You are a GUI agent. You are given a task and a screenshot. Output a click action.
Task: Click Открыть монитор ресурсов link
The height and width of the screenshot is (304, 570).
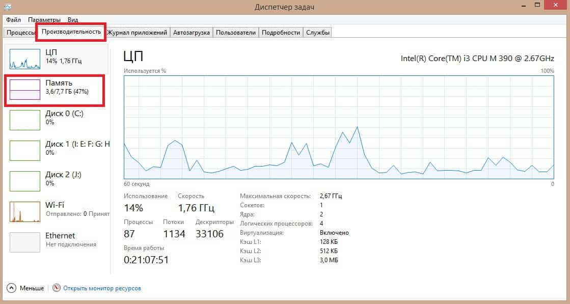point(102,288)
